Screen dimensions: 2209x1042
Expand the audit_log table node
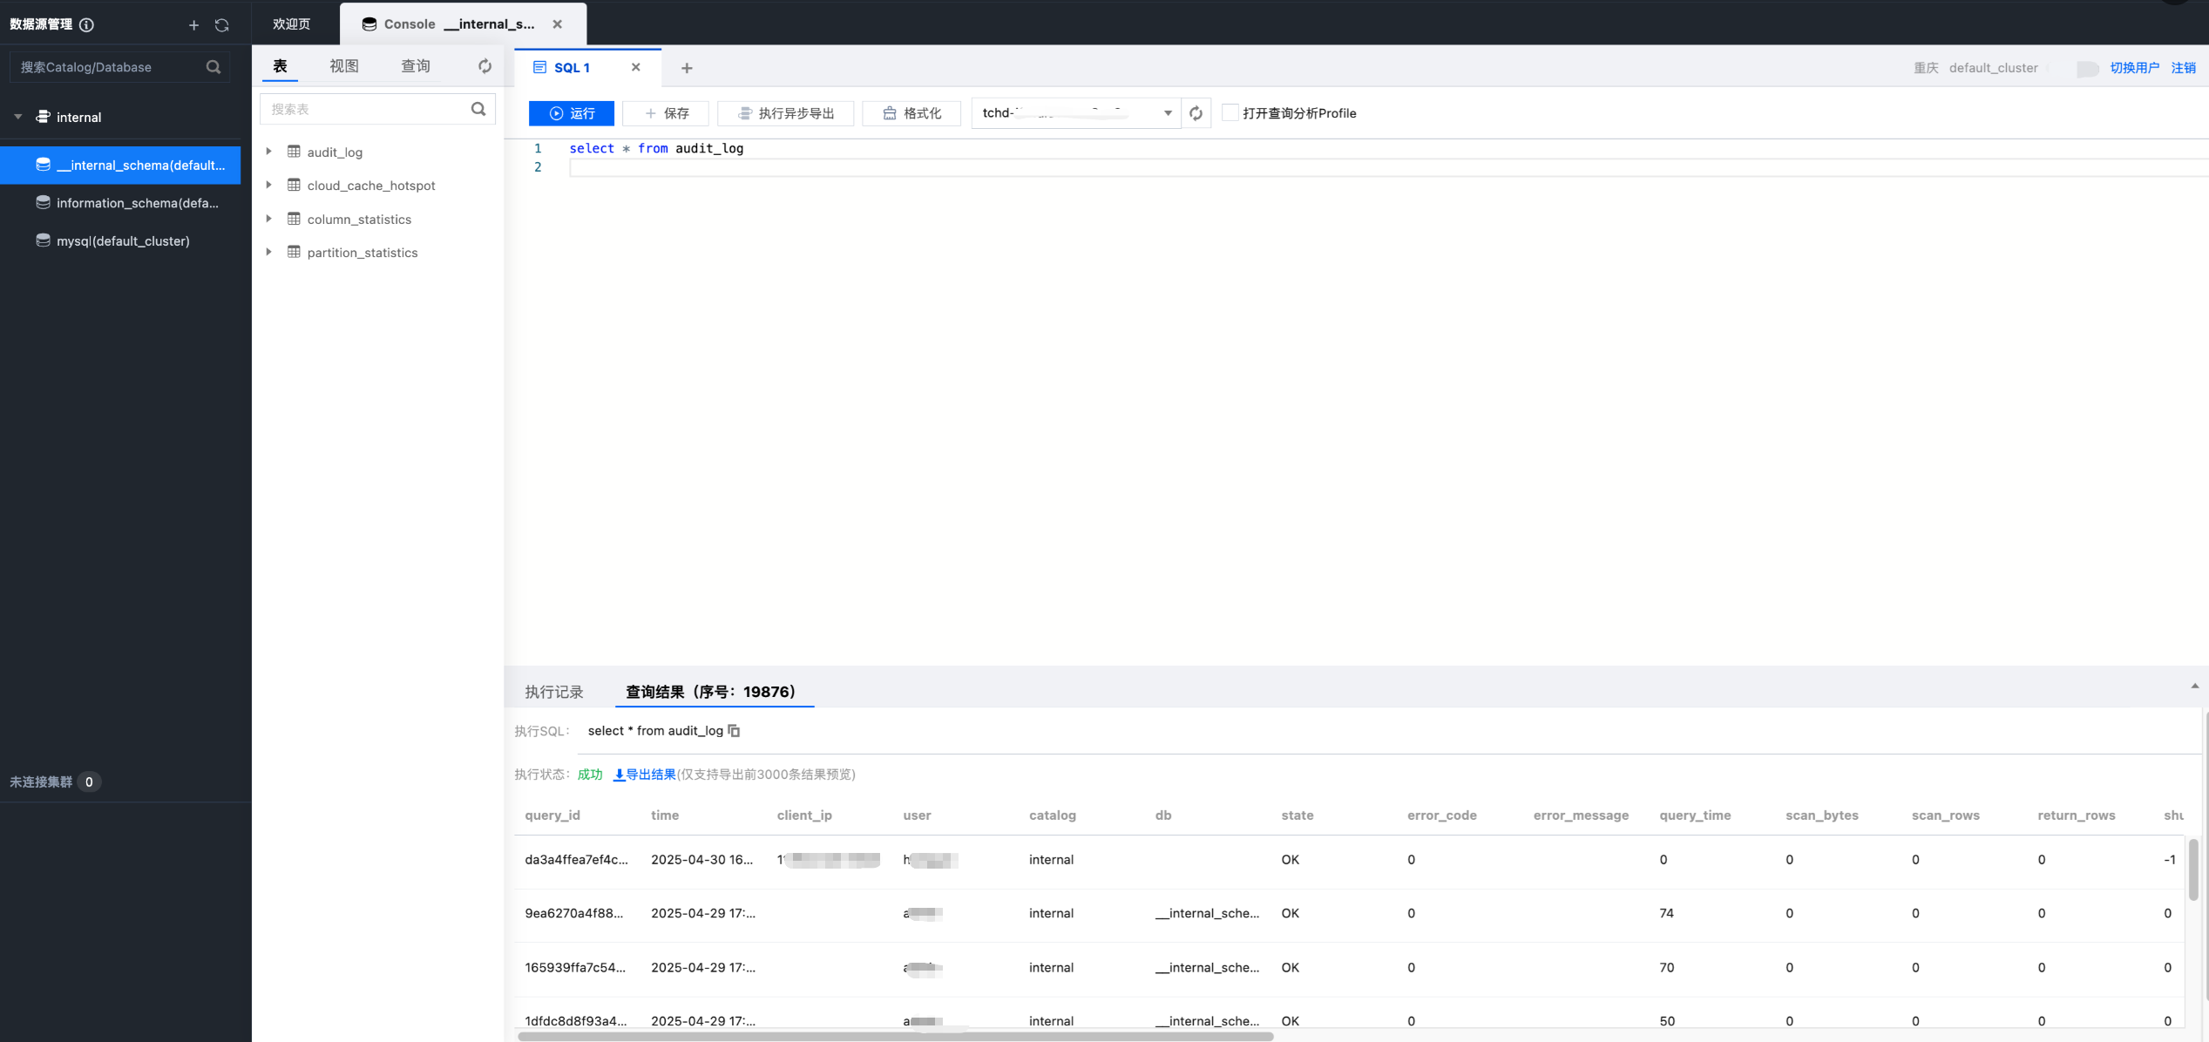(269, 152)
